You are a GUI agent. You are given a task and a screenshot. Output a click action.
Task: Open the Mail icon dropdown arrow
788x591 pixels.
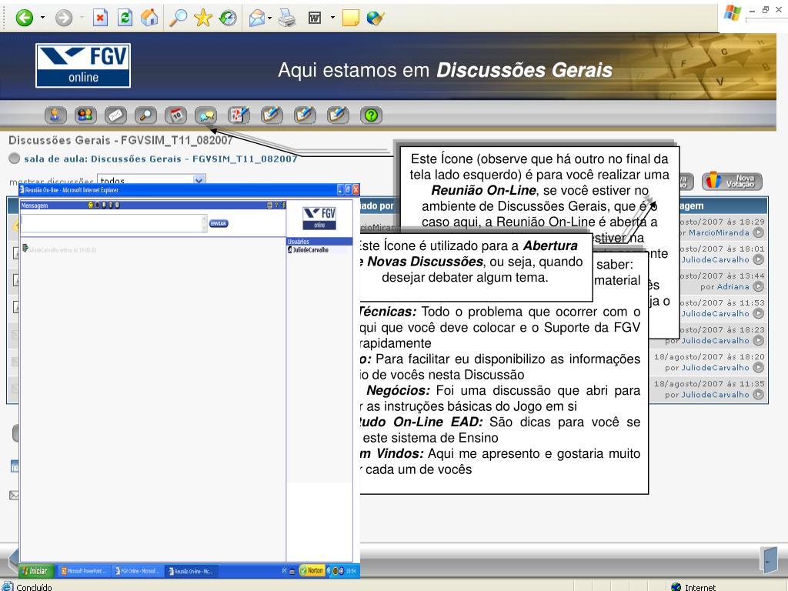[271, 18]
